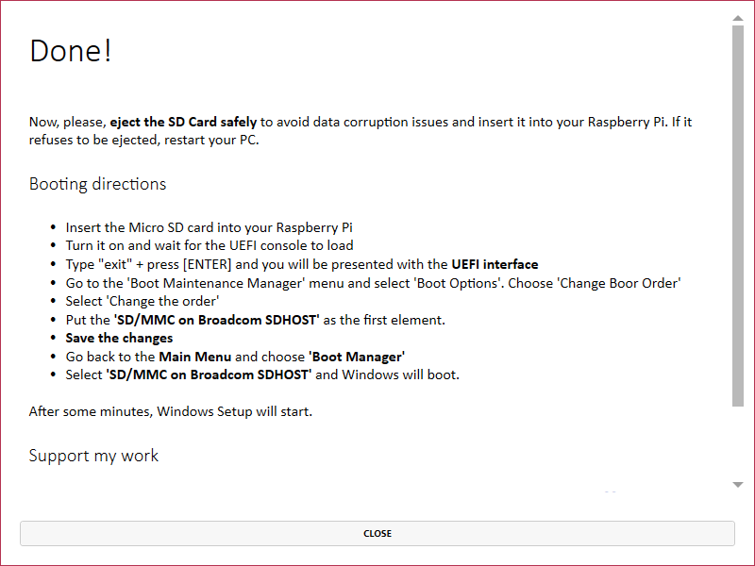Click 'Put the SD/MMC on Broadcom SDHOST' item
Screen dimensions: 755x566
pyautogui.click(x=255, y=320)
